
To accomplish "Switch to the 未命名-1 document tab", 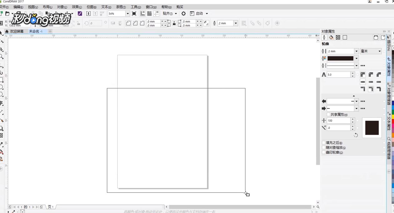I will [36, 31].
